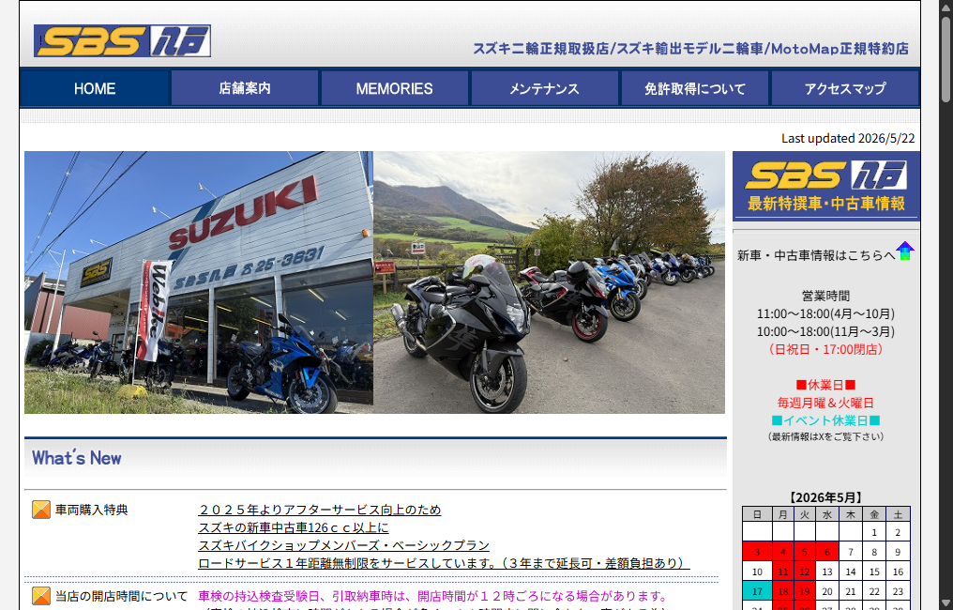Viewport: 953px width, 610px height.
Task: Open the アクセスマップ page
Action: point(845,89)
